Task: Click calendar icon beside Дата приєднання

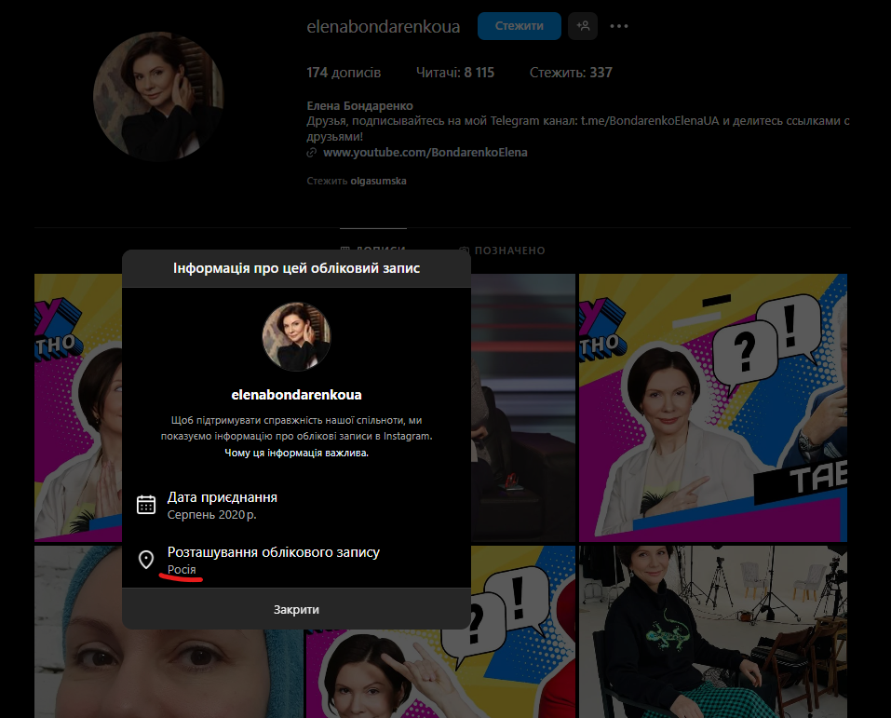Action: click(x=146, y=505)
